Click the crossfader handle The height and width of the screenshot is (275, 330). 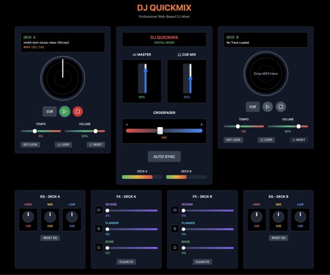click(160, 131)
